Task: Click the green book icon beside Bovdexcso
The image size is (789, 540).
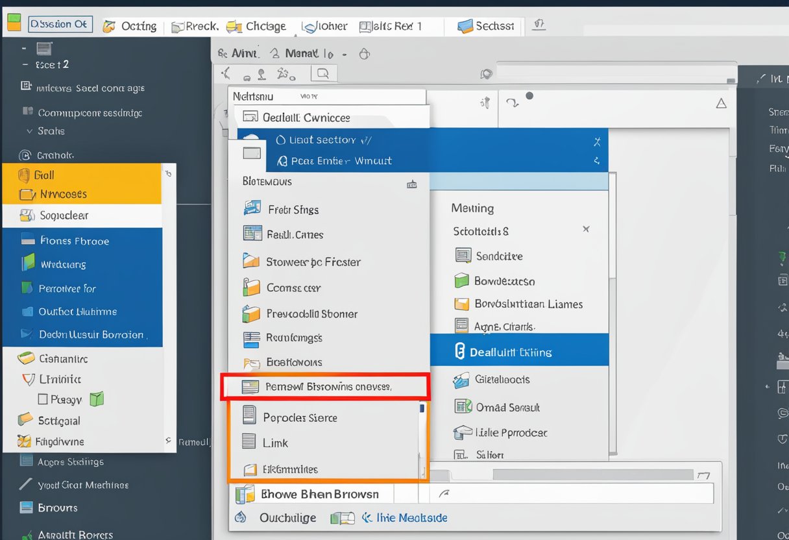Action: pyautogui.click(x=463, y=282)
